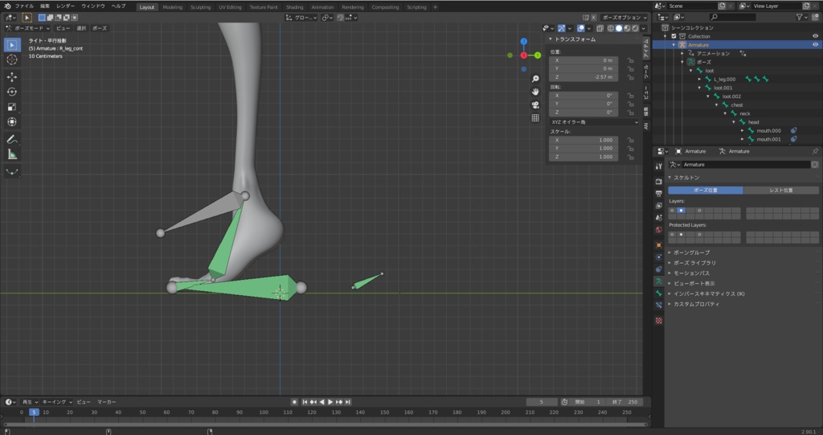Screen dimensions: 823x435
Task: Open the Bone properties tab icon
Action: 659,293
